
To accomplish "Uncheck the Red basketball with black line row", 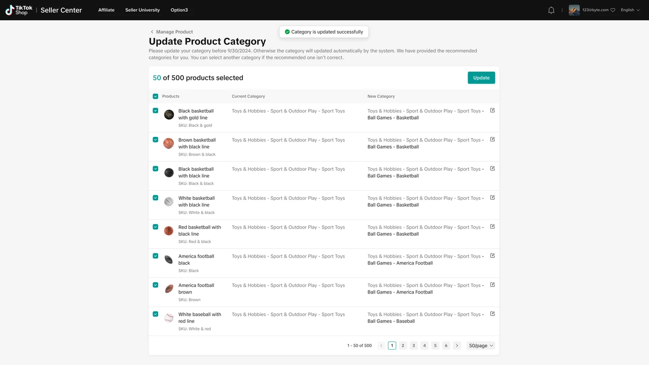I will click(x=156, y=227).
